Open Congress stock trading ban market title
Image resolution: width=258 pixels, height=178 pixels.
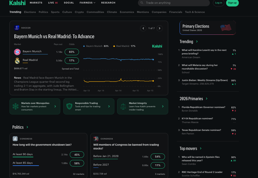click(126, 146)
